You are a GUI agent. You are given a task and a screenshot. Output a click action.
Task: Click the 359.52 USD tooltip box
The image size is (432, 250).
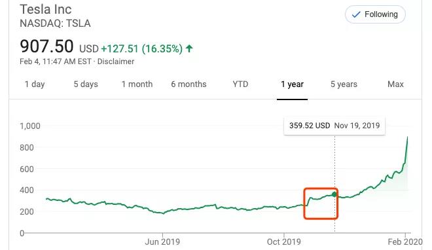[x=334, y=126]
